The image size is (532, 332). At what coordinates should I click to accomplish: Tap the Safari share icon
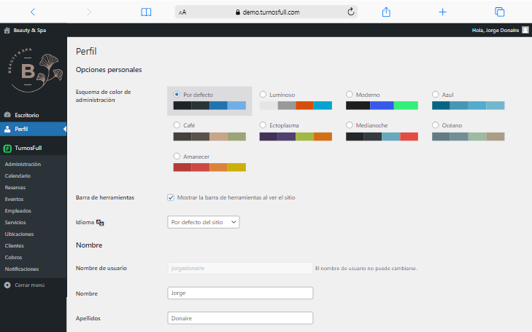coord(387,12)
